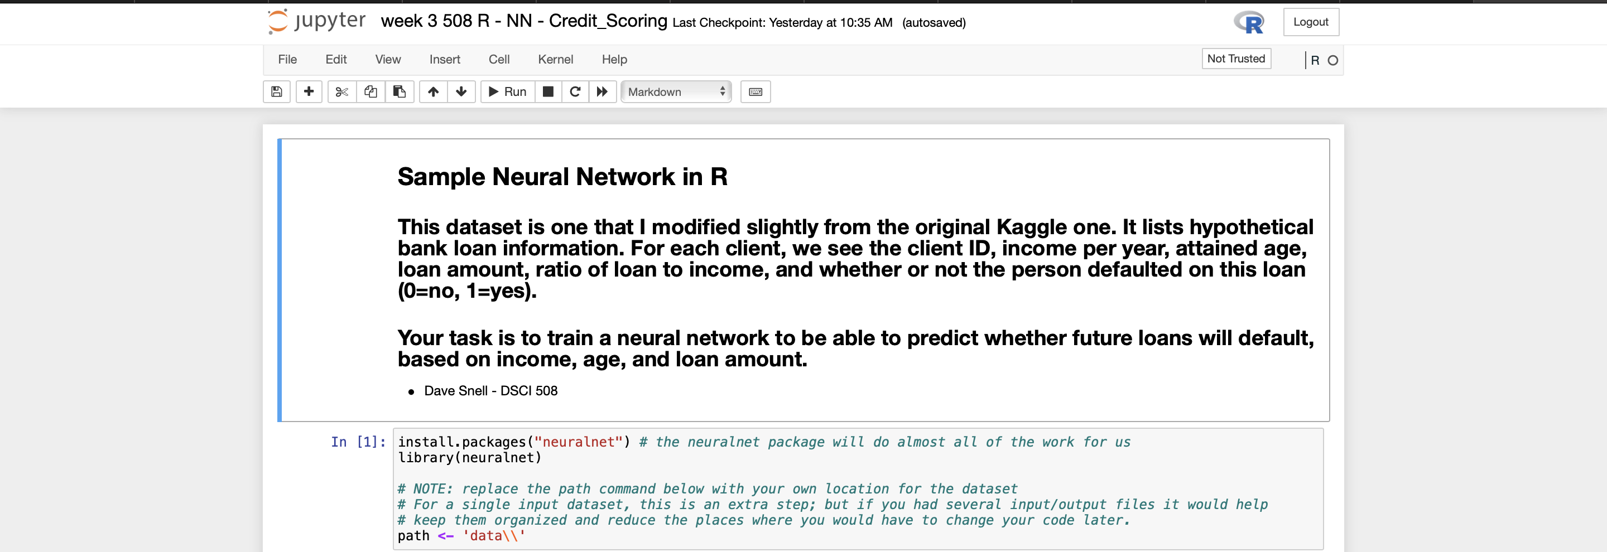Open the Cell menu
Viewport: 1607px width, 552px height.
pyautogui.click(x=499, y=59)
